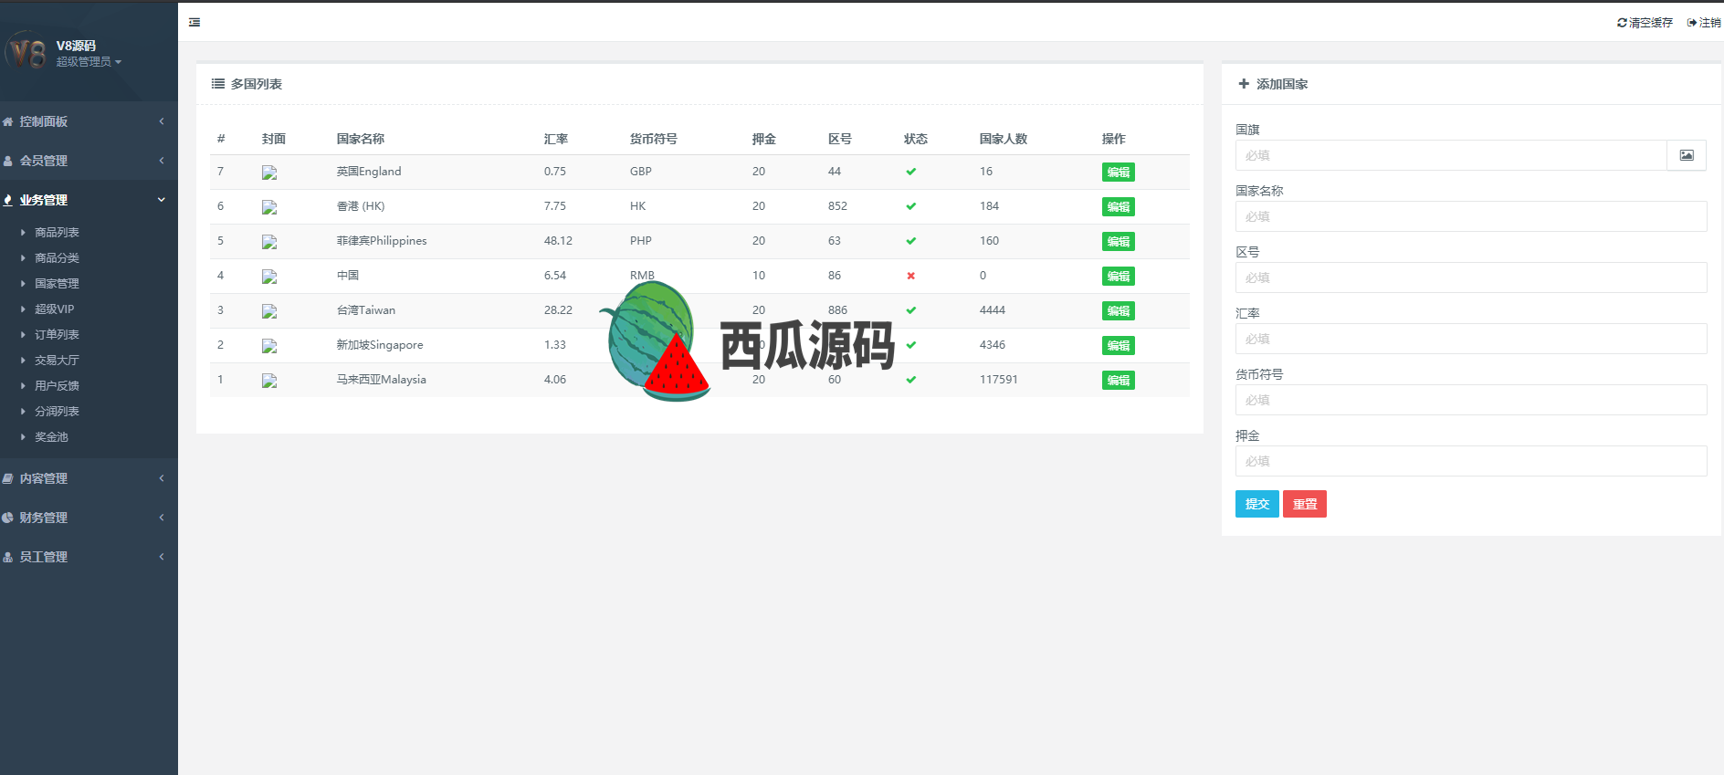Click the image upload icon for 国旗
The image size is (1724, 775).
point(1687,155)
